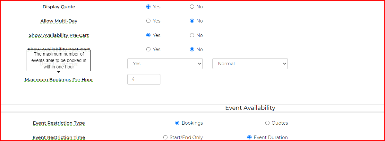Select No for Allow Multi-Day

192,21
